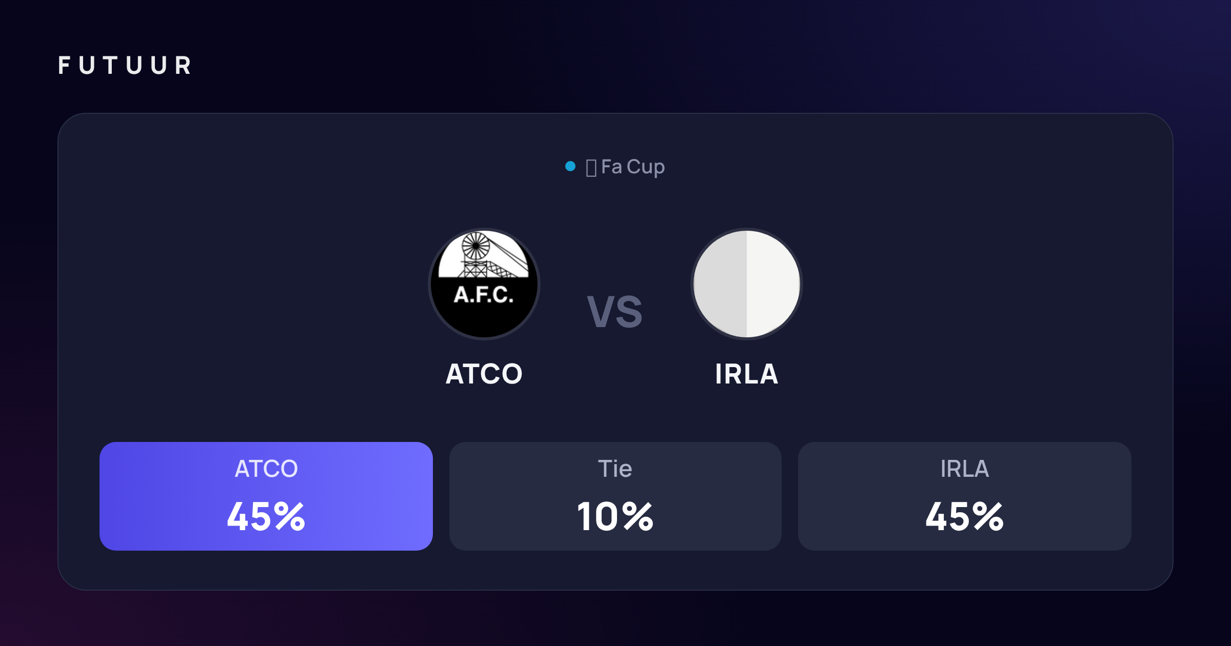Click the ATCO A.F.C. team crest
1231x646 pixels.
pyautogui.click(x=484, y=284)
